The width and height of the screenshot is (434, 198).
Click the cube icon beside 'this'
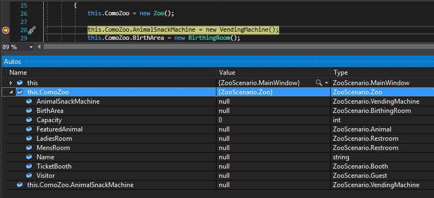click(19, 83)
